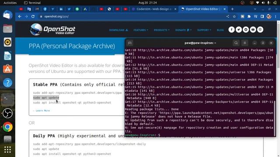Click 'PPA (Personal Package Archive)' title
The height and width of the screenshot is (157, 280).
[x=72, y=46]
